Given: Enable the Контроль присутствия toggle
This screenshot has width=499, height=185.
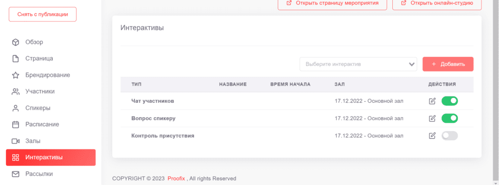Looking at the screenshot, I should click(x=449, y=136).
